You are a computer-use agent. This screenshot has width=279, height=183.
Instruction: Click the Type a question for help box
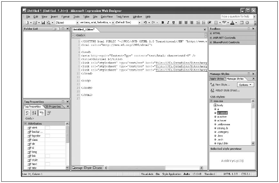click(237, 16)
